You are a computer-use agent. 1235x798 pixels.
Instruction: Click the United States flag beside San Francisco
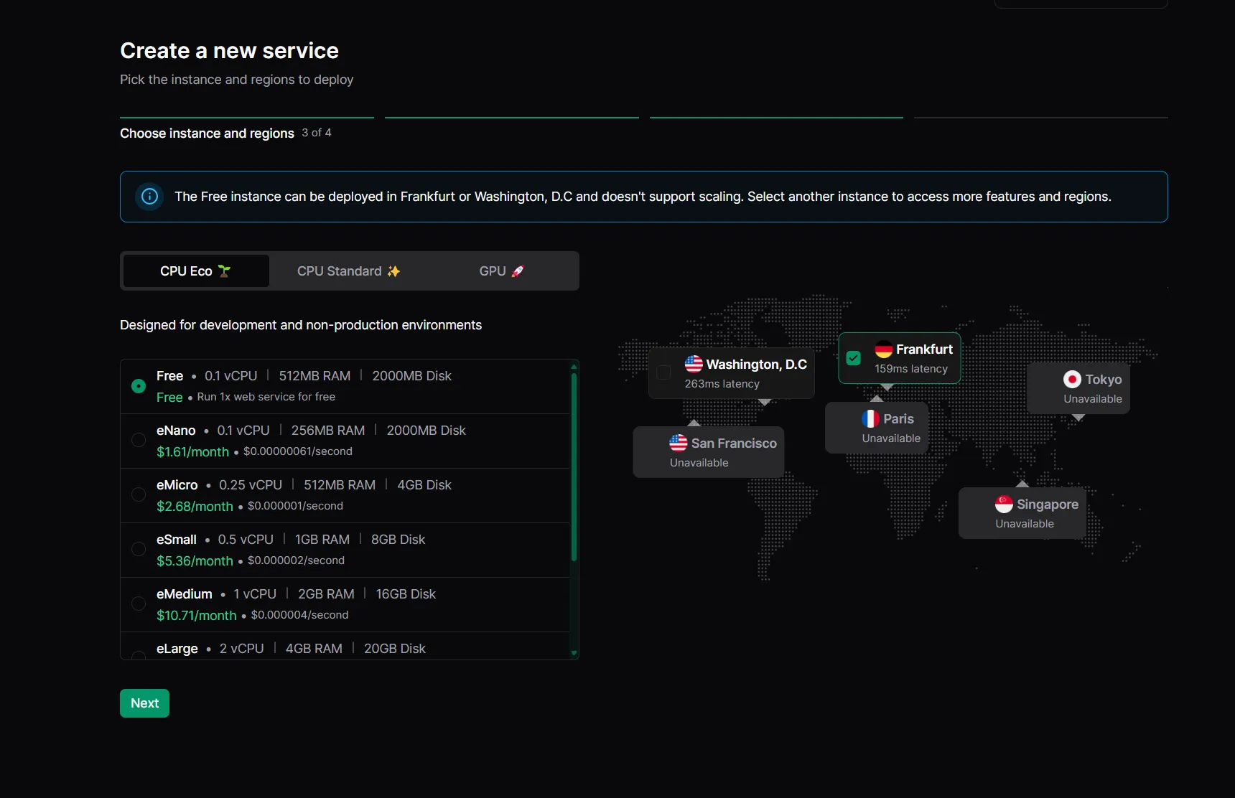point(679,443)
